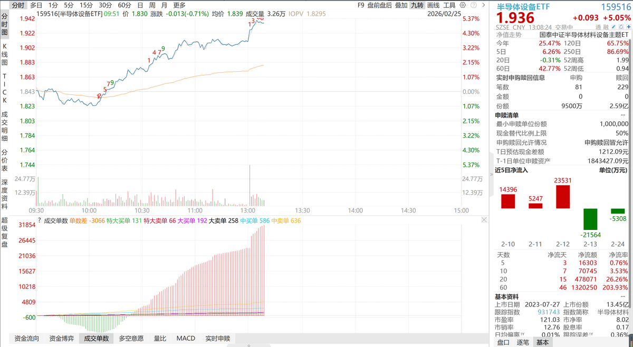Open the 工具 tools dropdown

pos(449,5)
